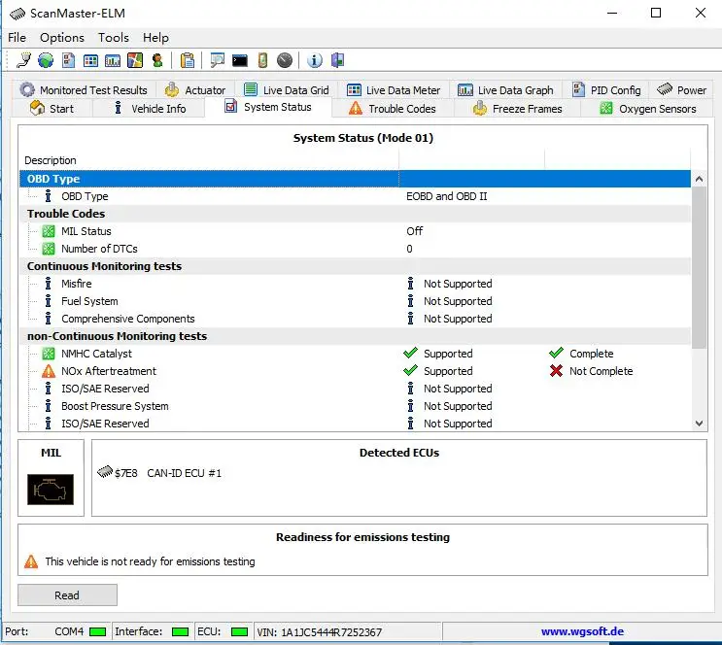722x645 pixels.
Task: Click the chip icon beside $7E8 ECU
Action: [x=105, y=472]
